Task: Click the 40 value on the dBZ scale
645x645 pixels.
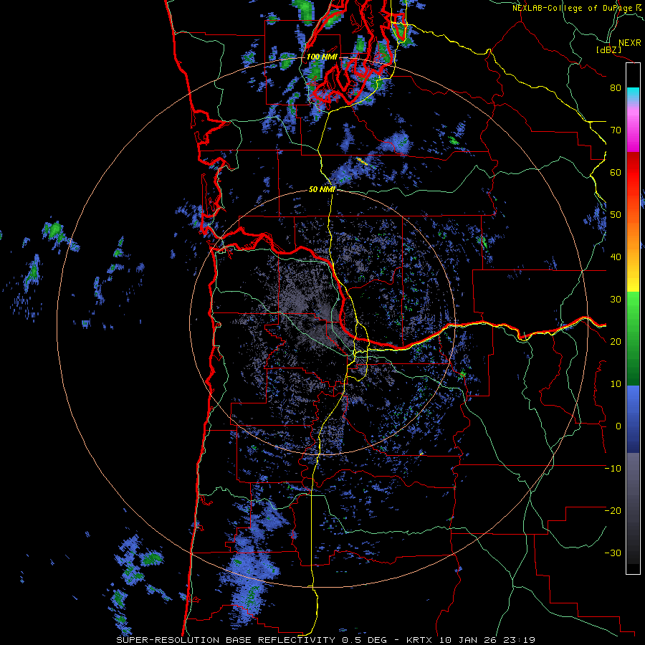Action: click(x=616, y=257)
